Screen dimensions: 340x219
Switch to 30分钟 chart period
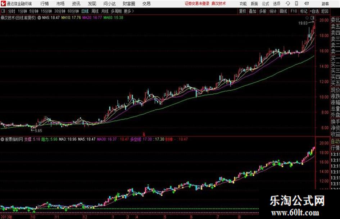point(60,11)
